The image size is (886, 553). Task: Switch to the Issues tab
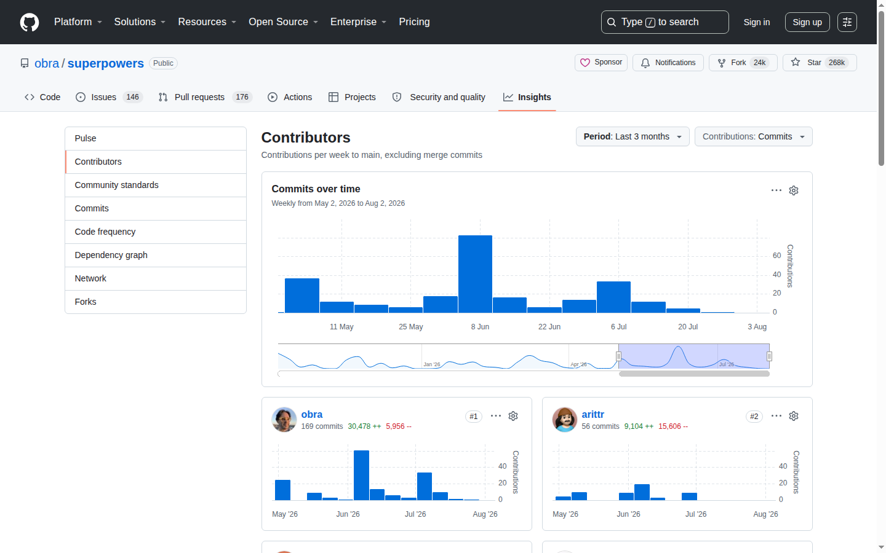coord(109,97)
